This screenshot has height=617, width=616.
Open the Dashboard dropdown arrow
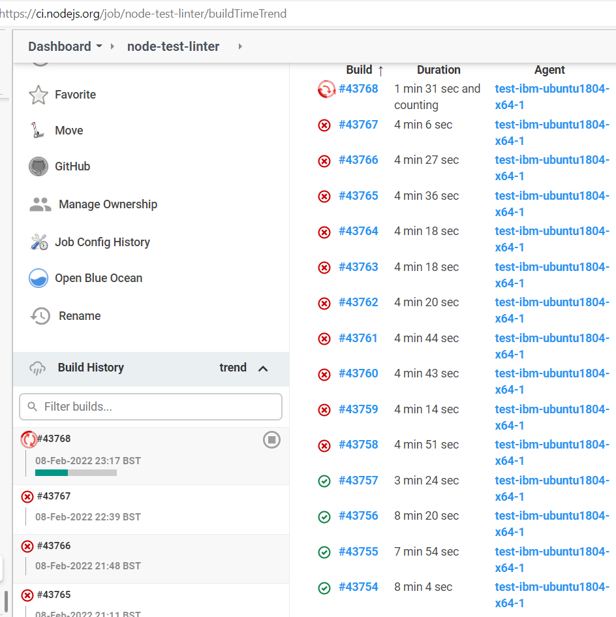[x=99, y=46]
